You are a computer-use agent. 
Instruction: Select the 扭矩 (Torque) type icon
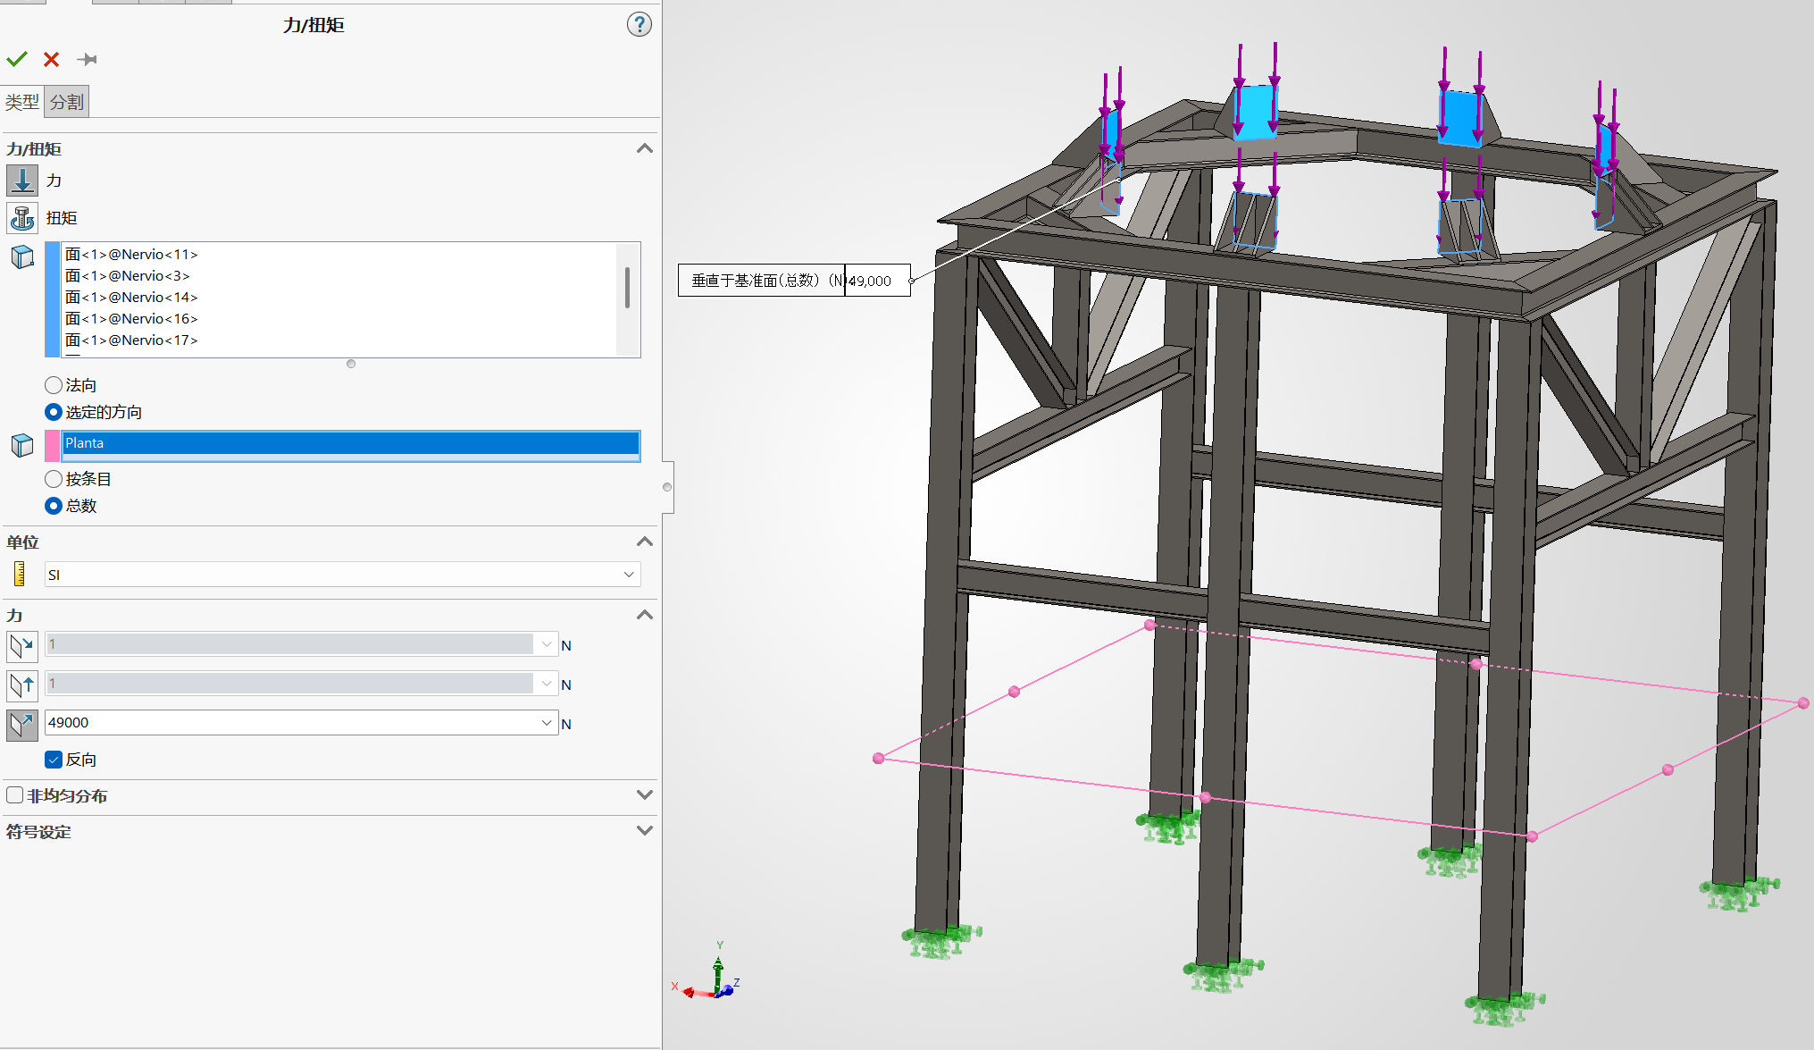[22, 218]
